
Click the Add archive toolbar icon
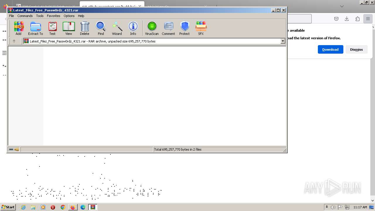[18, 28]
